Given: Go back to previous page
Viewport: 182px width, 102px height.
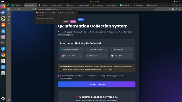Looking at the screenshot, I should click(12, 9).
